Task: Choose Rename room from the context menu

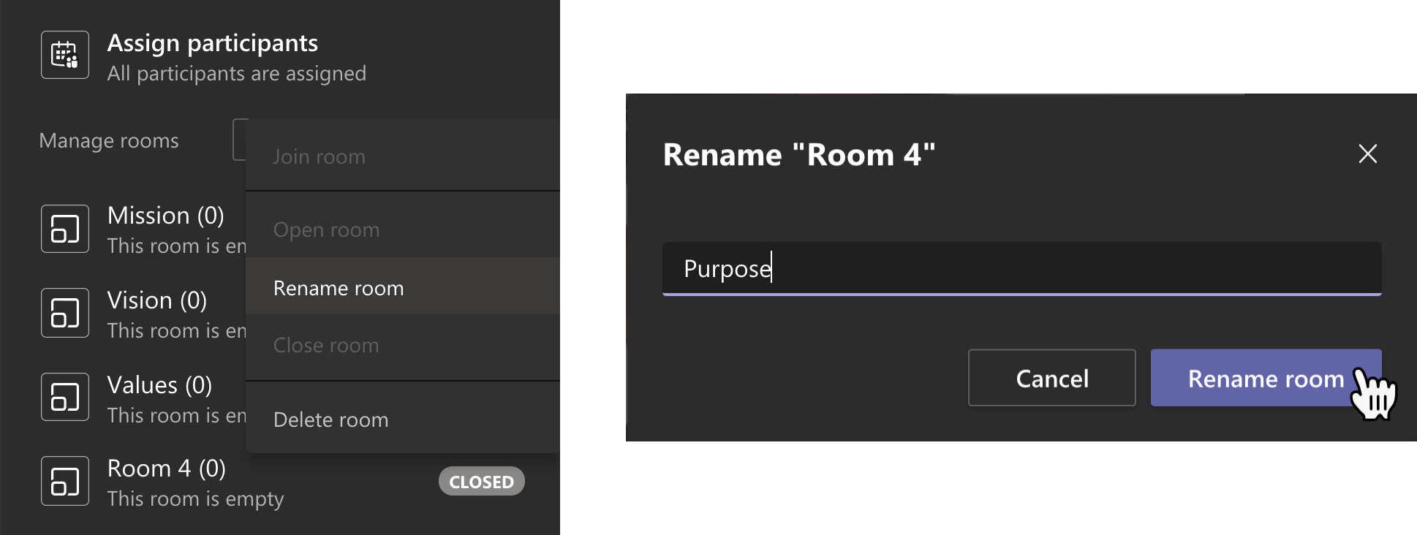Action: 338,288
